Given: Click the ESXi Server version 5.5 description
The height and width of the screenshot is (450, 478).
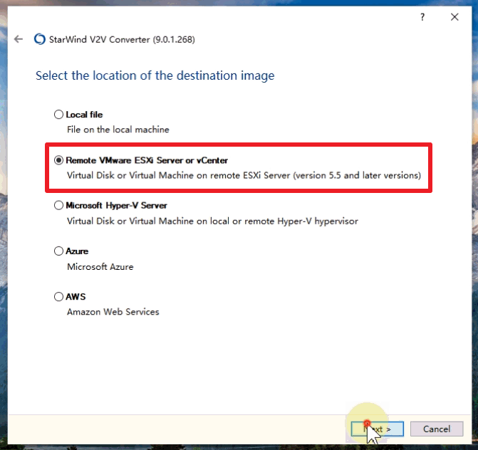Looking at the screenshot, I should point(244,175).
